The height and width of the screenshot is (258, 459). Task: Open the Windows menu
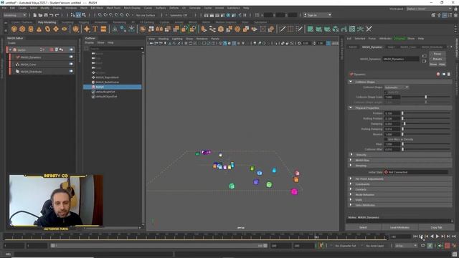[71, 8]
